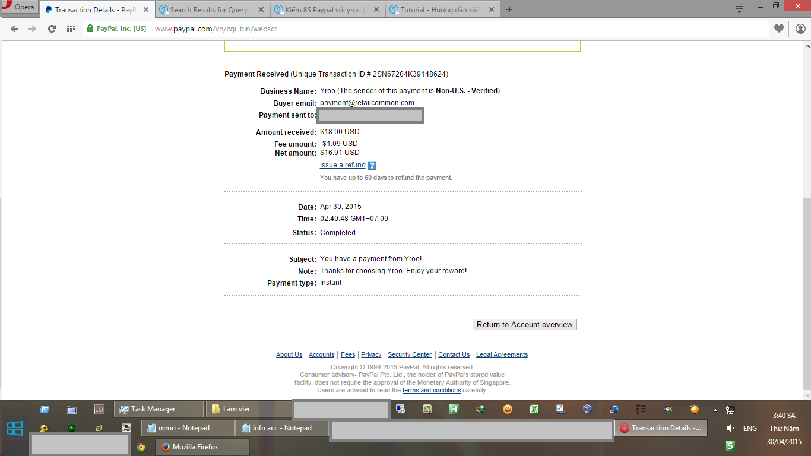Viewport: 811px width, 456px height.
Task: Change the ENG input language
Action: coord(750,428)
